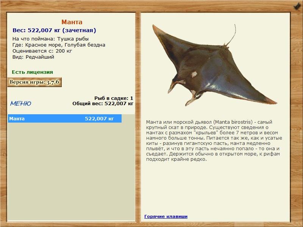303x227 pixels.
Task: Click the Рыб в садке: 1 counter
Action: pyautogui.click(x=114, y=98)
